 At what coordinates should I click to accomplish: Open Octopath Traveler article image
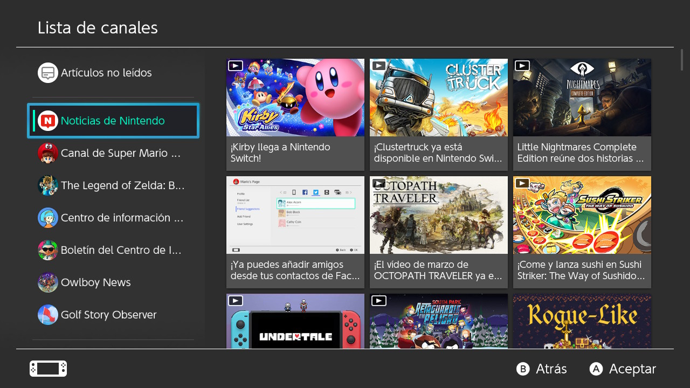(x=439, y=215)
